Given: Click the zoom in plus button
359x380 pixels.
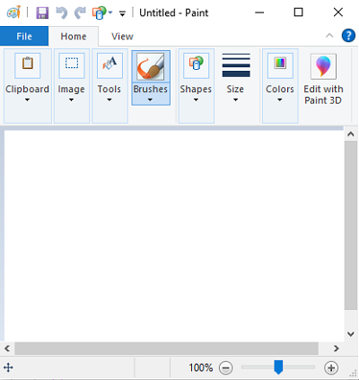Looking at the screenshot, I should [x=331, y=367].
